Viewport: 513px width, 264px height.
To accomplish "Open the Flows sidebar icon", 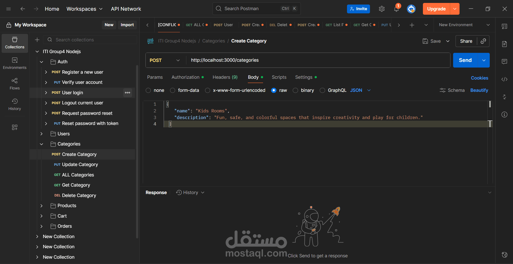I will pyautogui.click(x=15, y=84).
